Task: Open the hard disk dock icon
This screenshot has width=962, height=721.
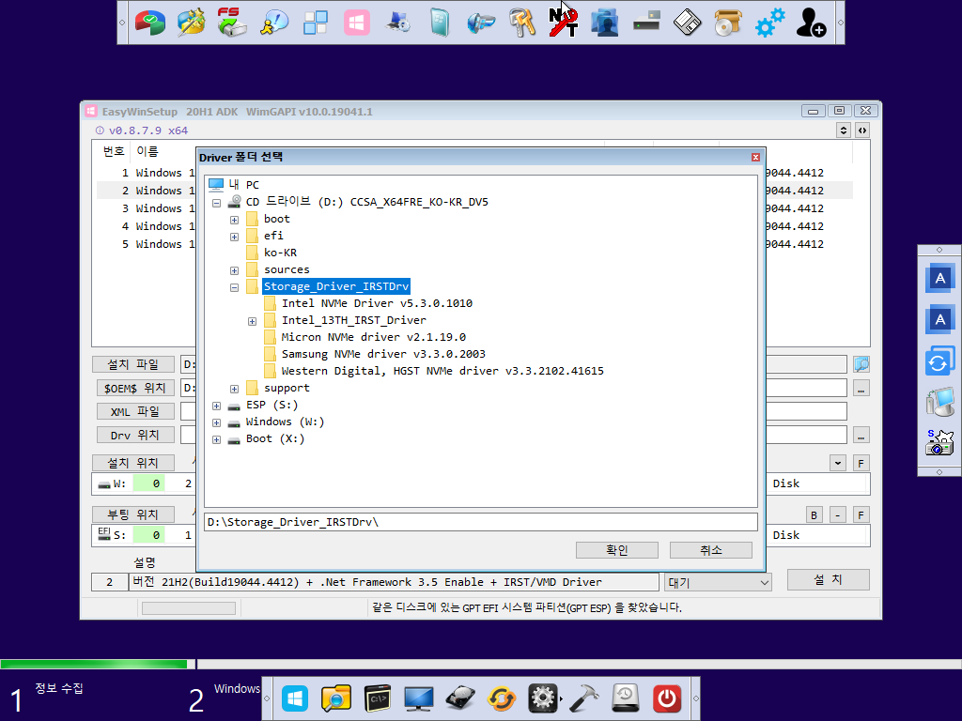Action: click(460, 698)
